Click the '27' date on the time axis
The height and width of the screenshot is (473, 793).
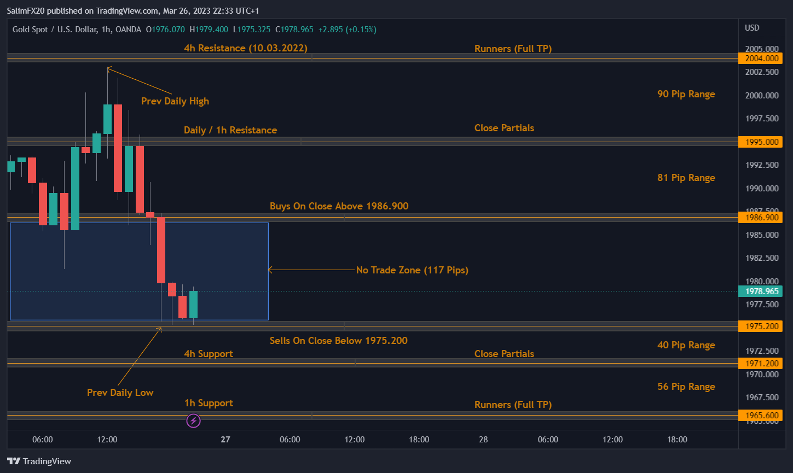225,440
